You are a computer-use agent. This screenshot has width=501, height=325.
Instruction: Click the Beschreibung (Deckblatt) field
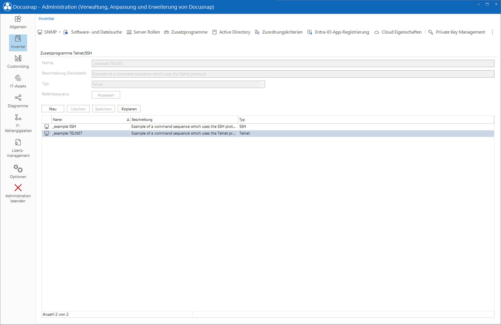pos(293,74)
